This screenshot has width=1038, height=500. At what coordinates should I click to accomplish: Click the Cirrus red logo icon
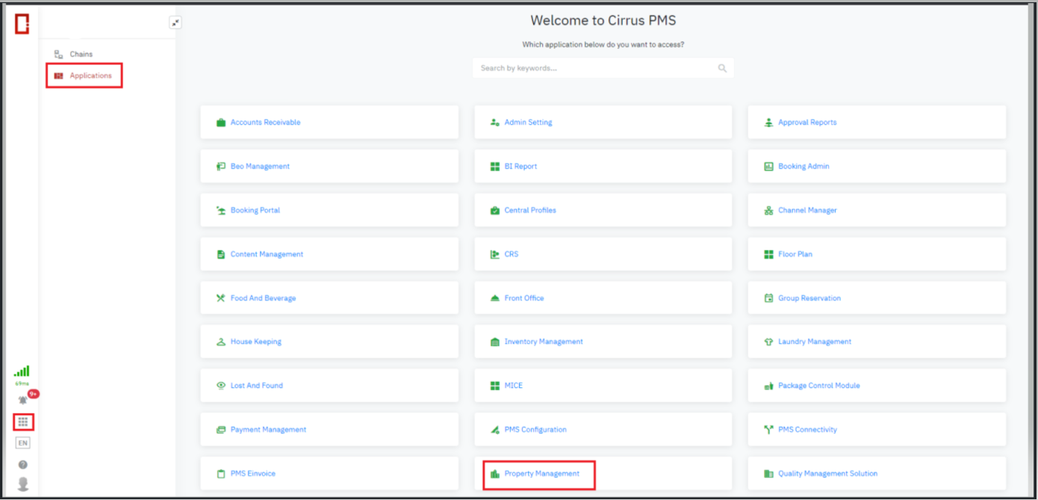22,24
